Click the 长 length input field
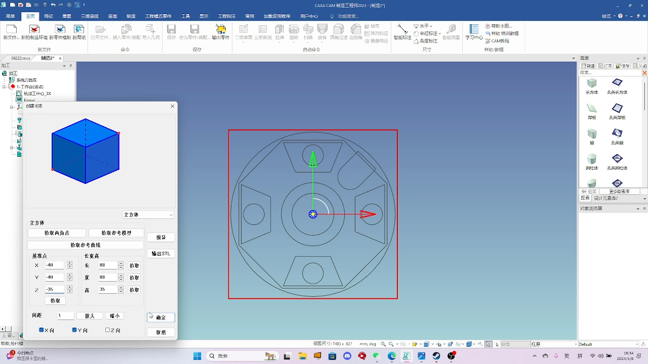Viewport: 648px width, 364px height. (108, 265)
